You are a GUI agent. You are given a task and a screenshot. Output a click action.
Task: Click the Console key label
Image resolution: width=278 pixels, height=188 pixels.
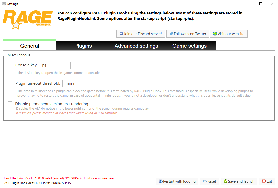coord(26,65)
